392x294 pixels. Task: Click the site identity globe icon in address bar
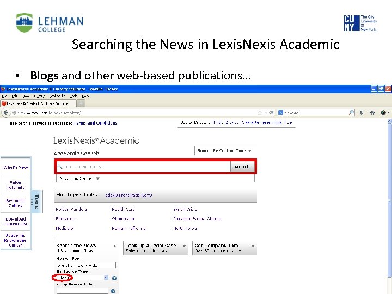pyautogui.click(x=14, y=113)
